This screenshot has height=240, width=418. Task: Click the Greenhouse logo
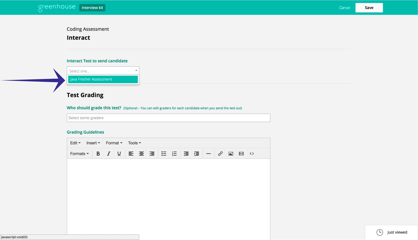[x=57, y=8]
